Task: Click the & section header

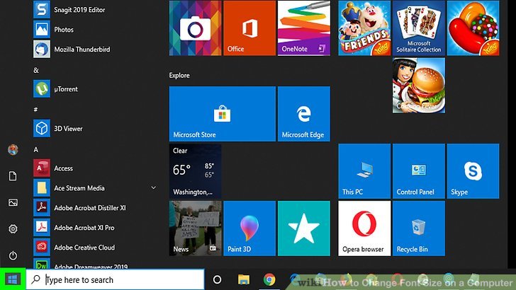Action: 36,70
